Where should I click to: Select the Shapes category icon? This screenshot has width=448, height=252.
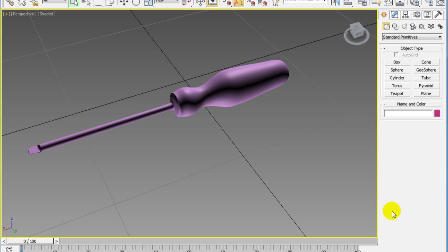pos(395,26)
